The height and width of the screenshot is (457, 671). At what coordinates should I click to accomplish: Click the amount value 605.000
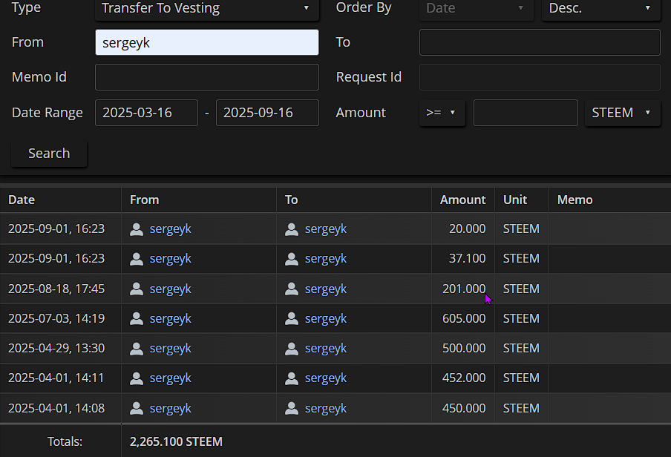tap(464, 318)
